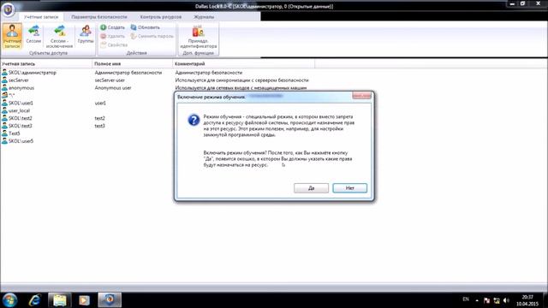Open the Windows Start menu

pos(9,300)
